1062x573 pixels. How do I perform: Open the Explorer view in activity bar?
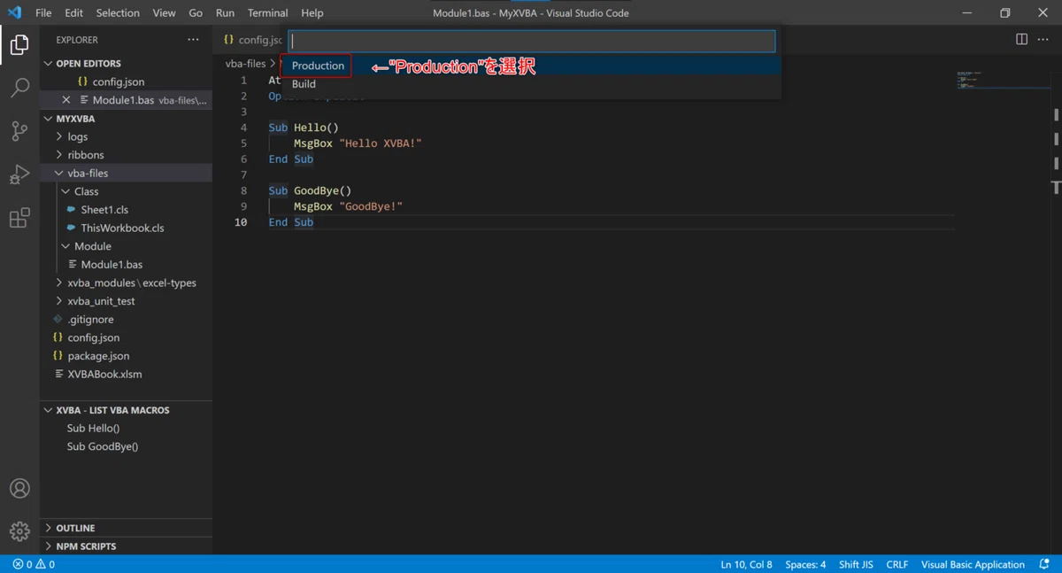[19, 44]
